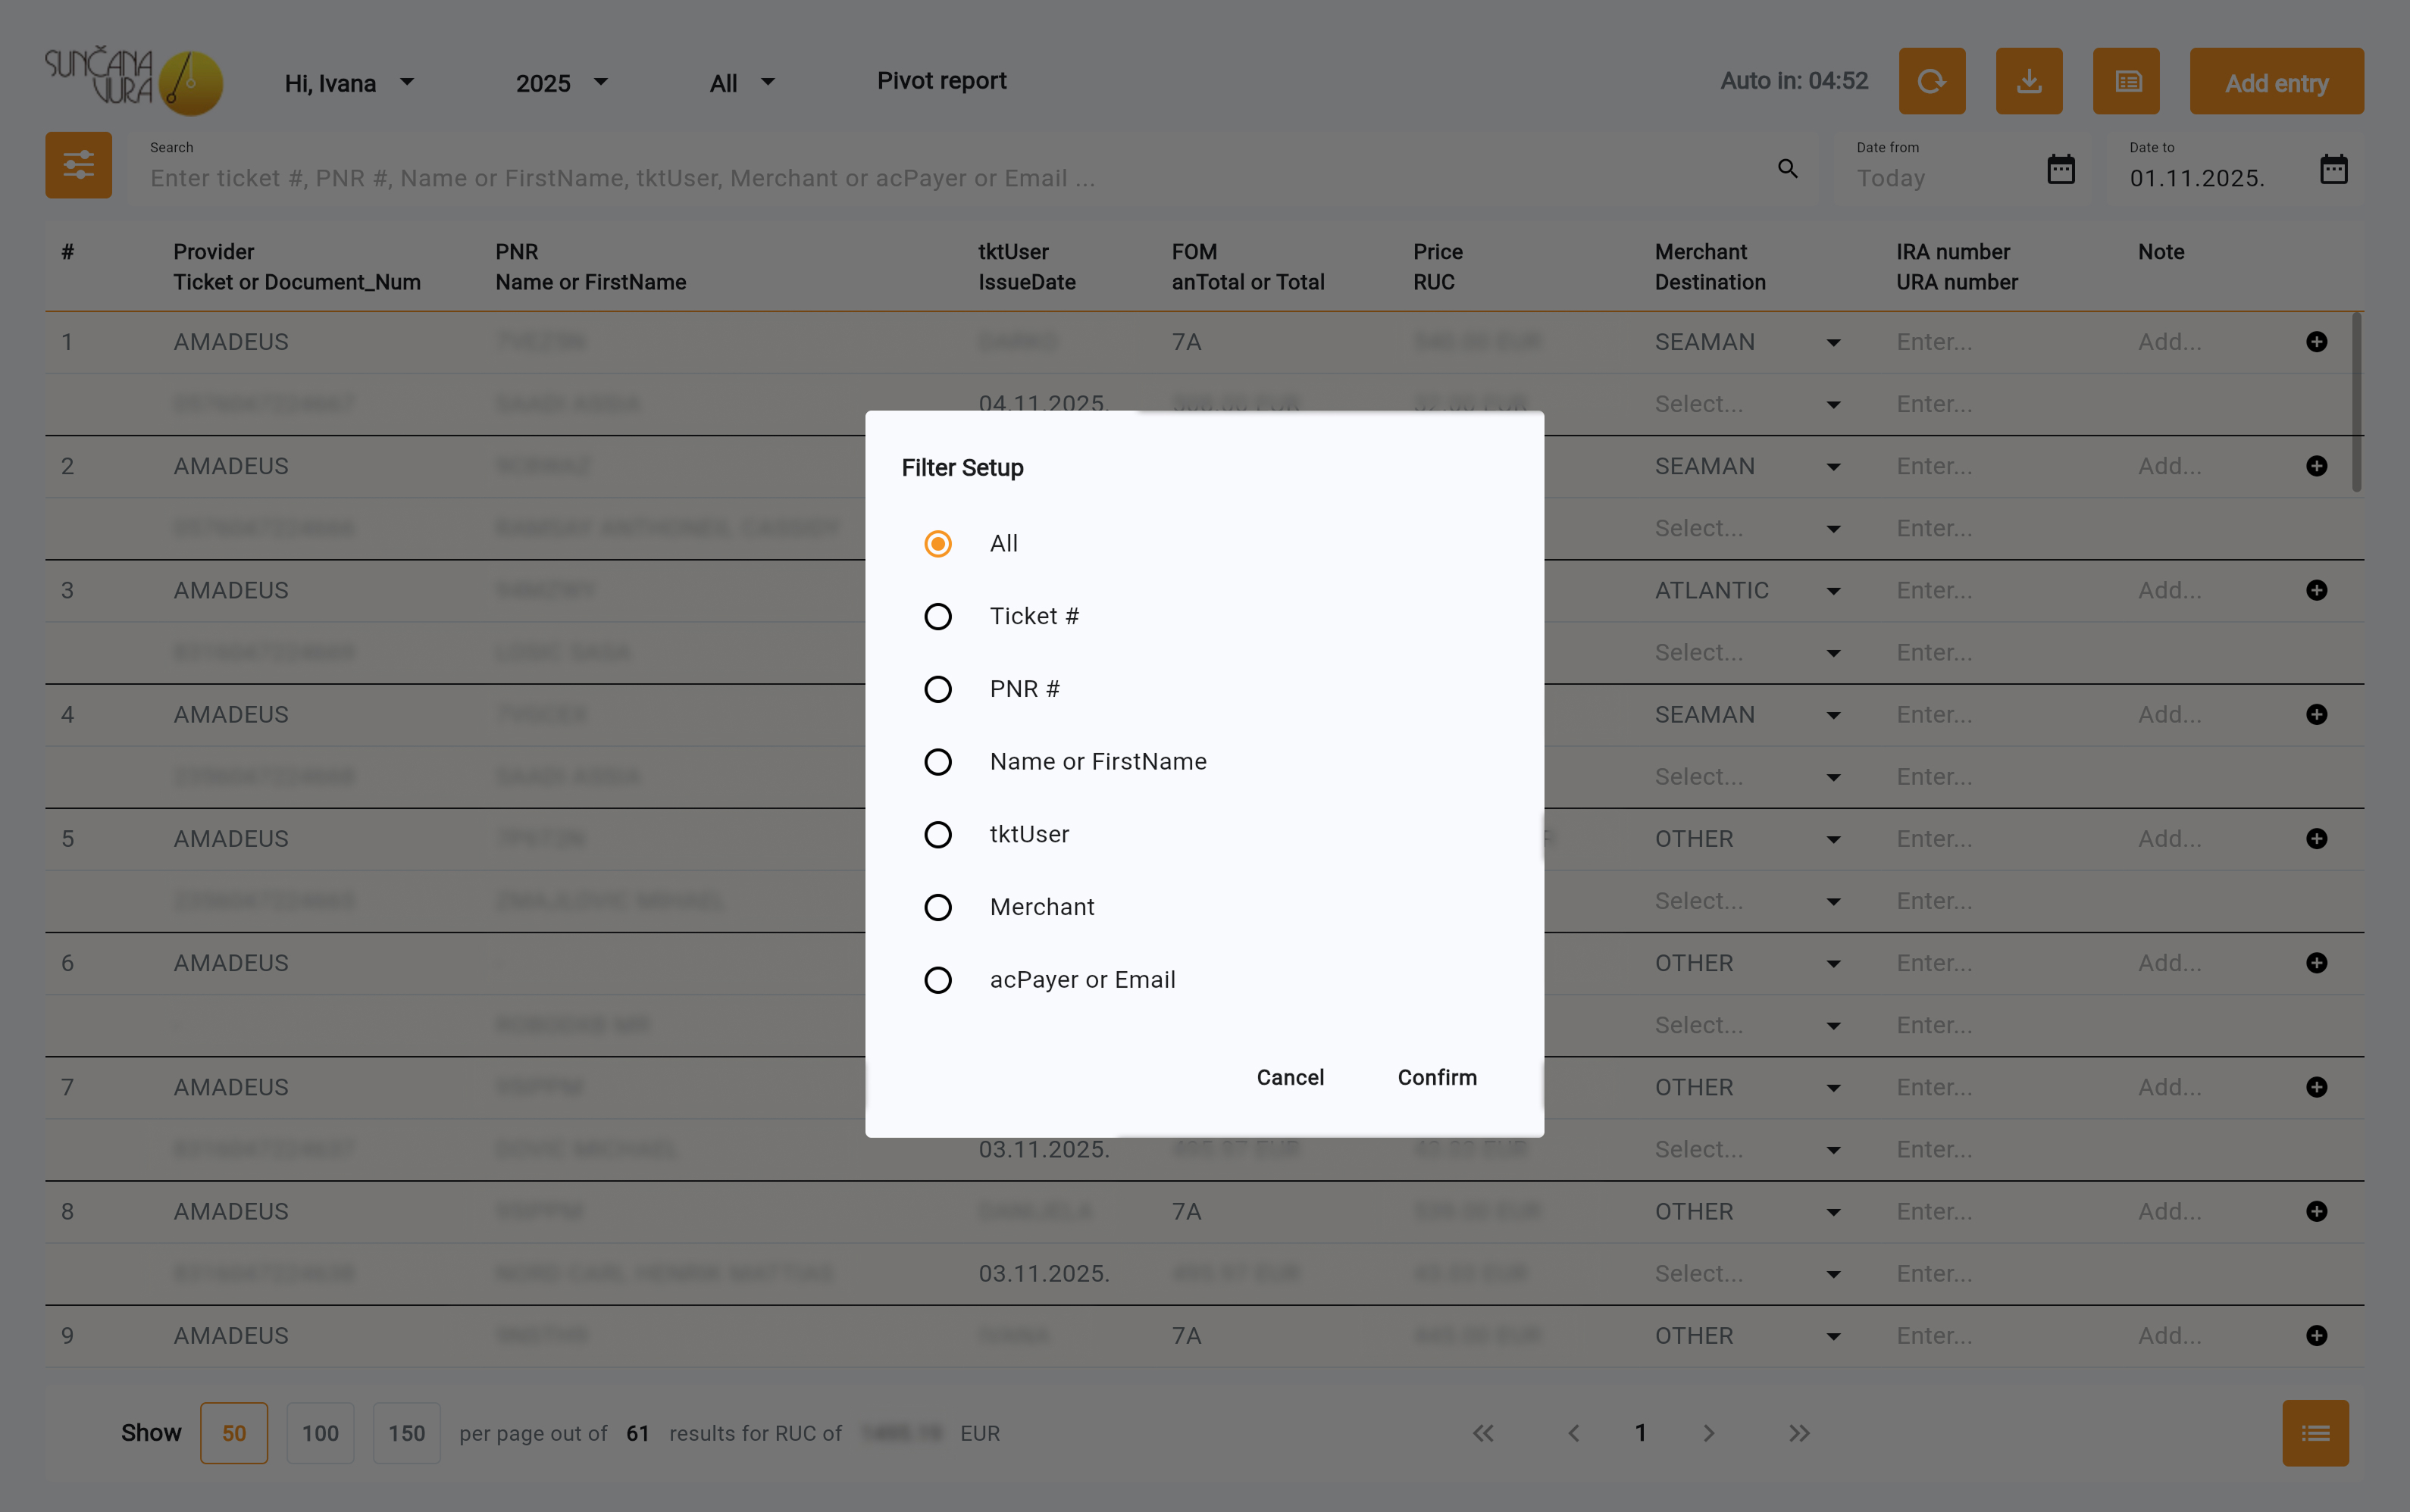The height and width of the screenshot is (1512, 2410).
Task: Open the filter setup sliders icon
Action: point(78,165)
